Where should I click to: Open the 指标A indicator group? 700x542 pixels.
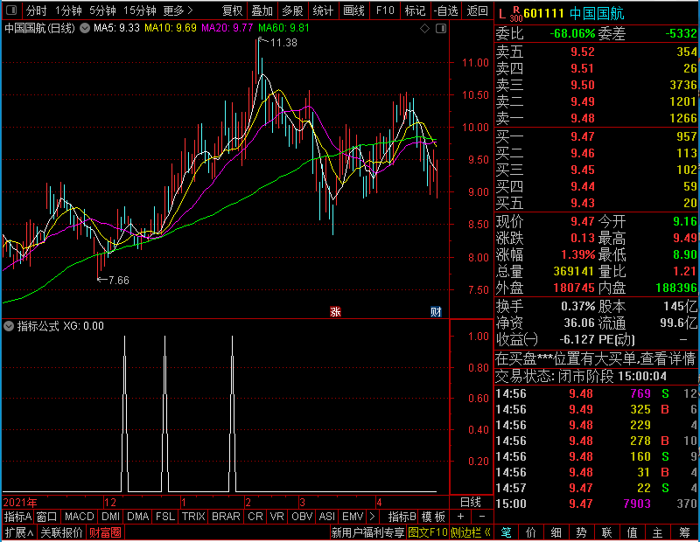pyautogui.click(x=17, y=517)
